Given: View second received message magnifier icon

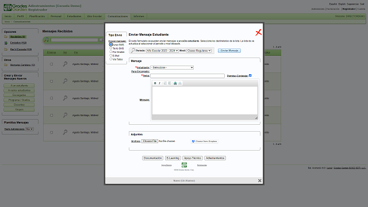Looking at the screenshot, I should click(65, 81).
